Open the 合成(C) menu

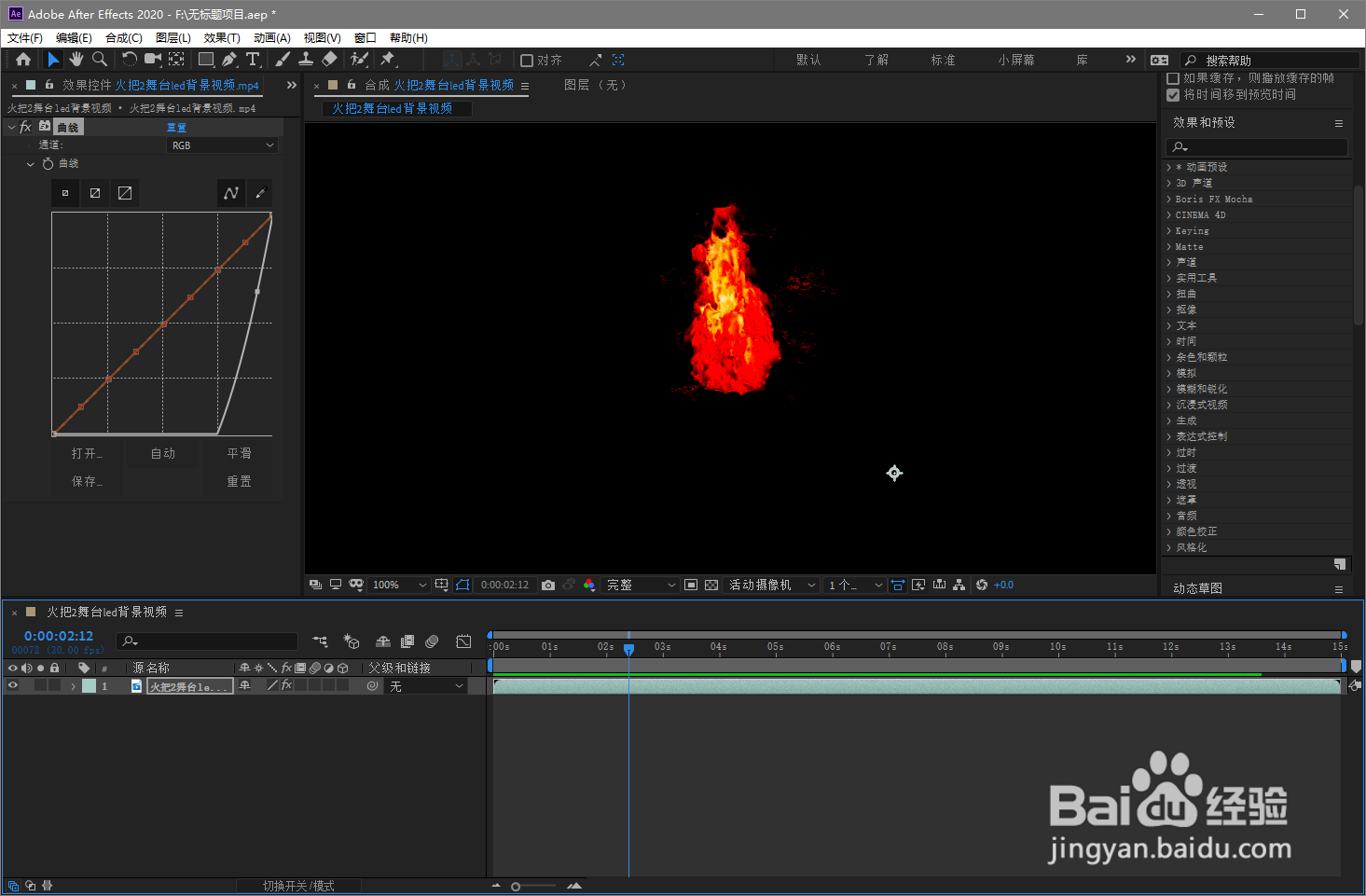pos(124,38)
